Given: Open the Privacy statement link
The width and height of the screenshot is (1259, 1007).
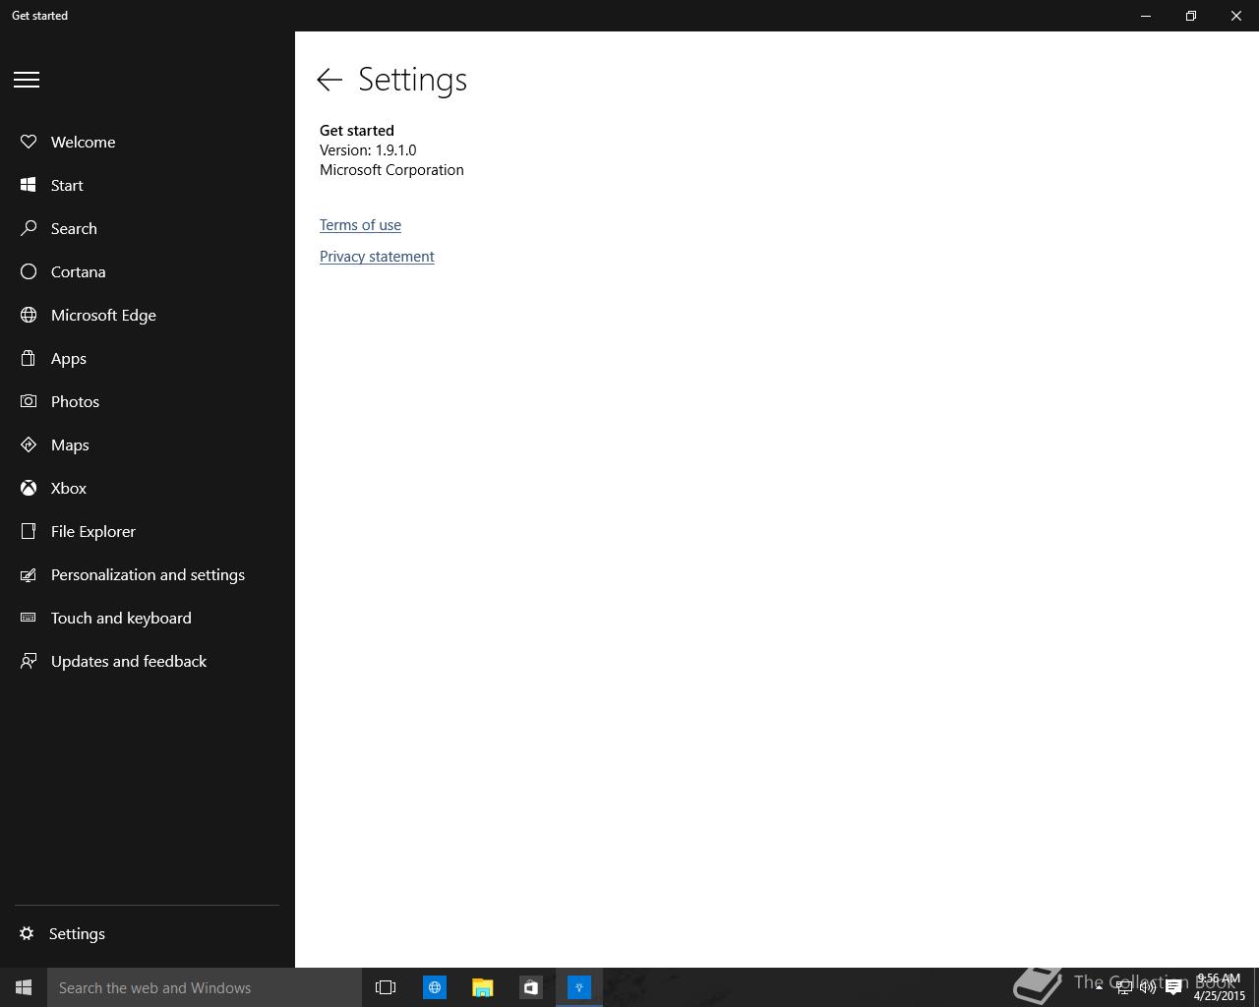Looking at the screenshot, I should pyautogui.click(x=377, y=257).
